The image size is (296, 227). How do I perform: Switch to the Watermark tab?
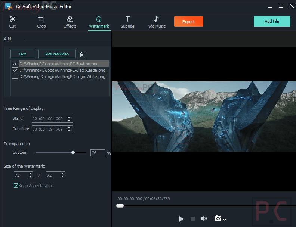(x=99, y=22)
